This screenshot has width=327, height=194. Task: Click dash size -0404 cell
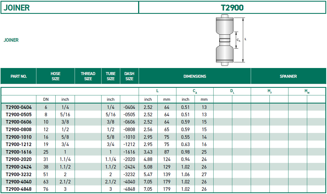pos(129,107)
